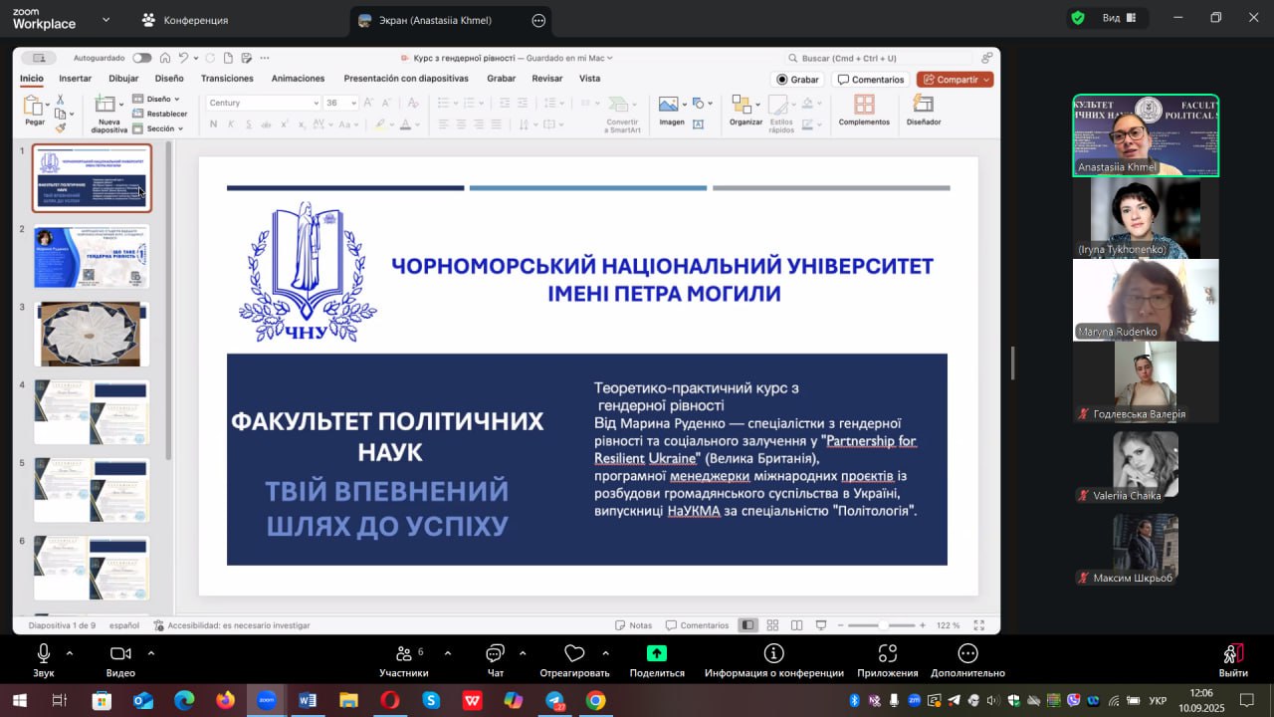The image size is (1274, 717).
Task: Click the Compartir share button
Action: tap(955, 80)
